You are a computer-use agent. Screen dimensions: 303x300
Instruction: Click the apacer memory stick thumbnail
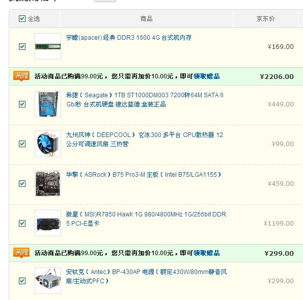[x=48, y=46]
